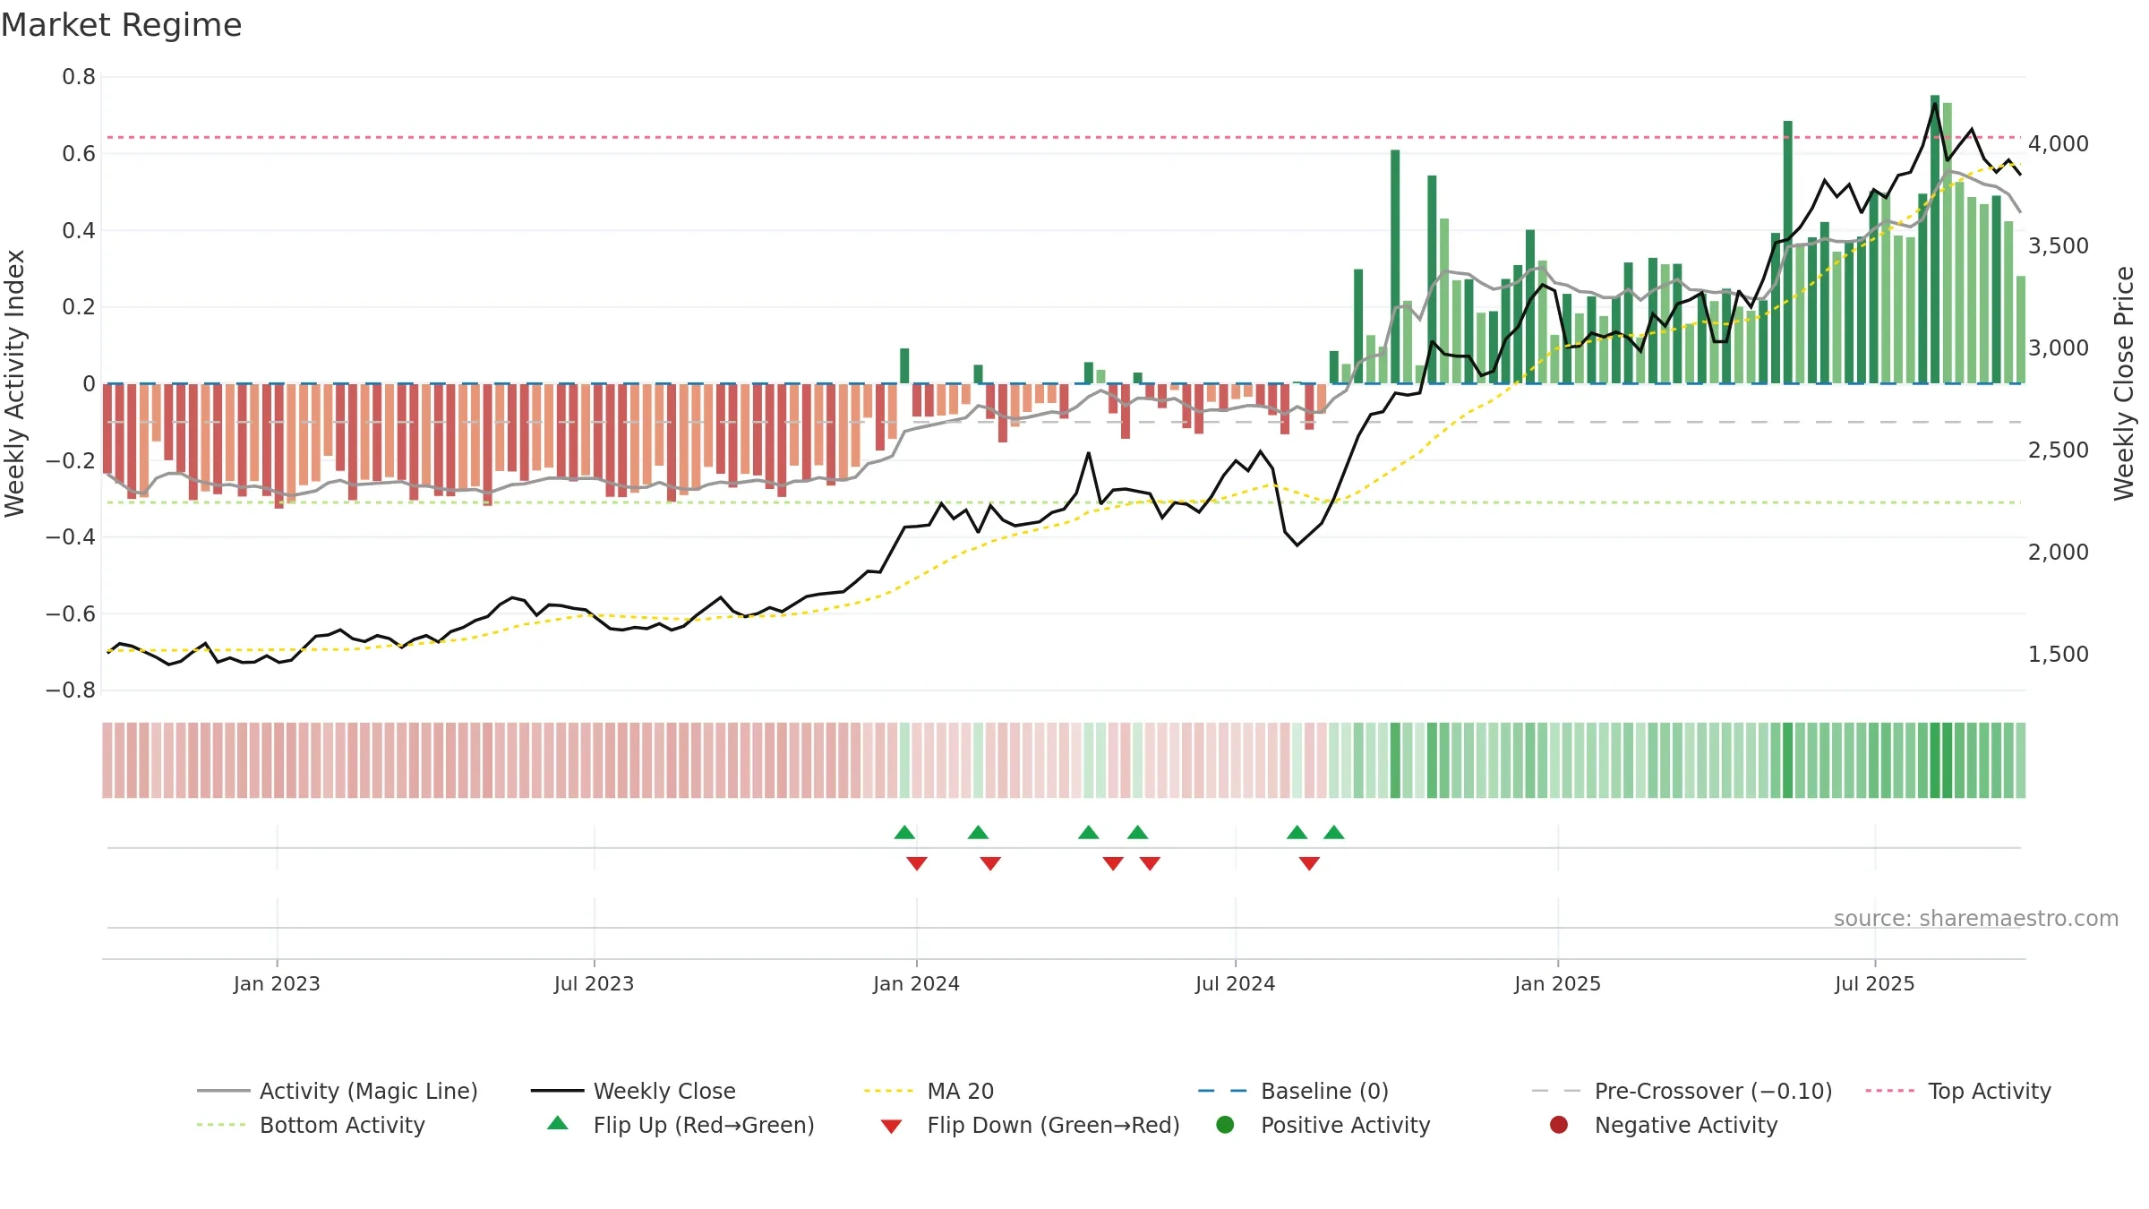Click the Flip Down (Green→Red) legend label
Screen dimensions: 2149x1209
[x=1053, y=1125]
